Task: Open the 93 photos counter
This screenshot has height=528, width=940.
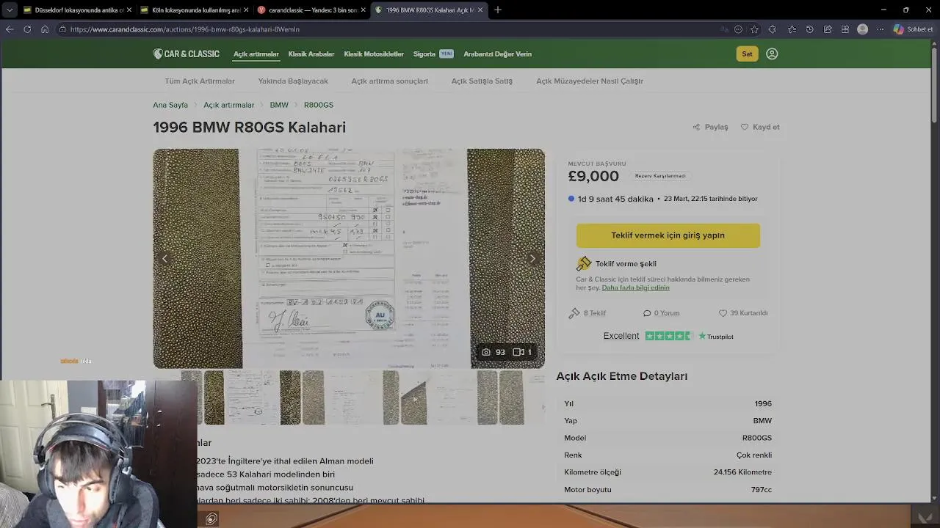Action: (x=493, y=352)
